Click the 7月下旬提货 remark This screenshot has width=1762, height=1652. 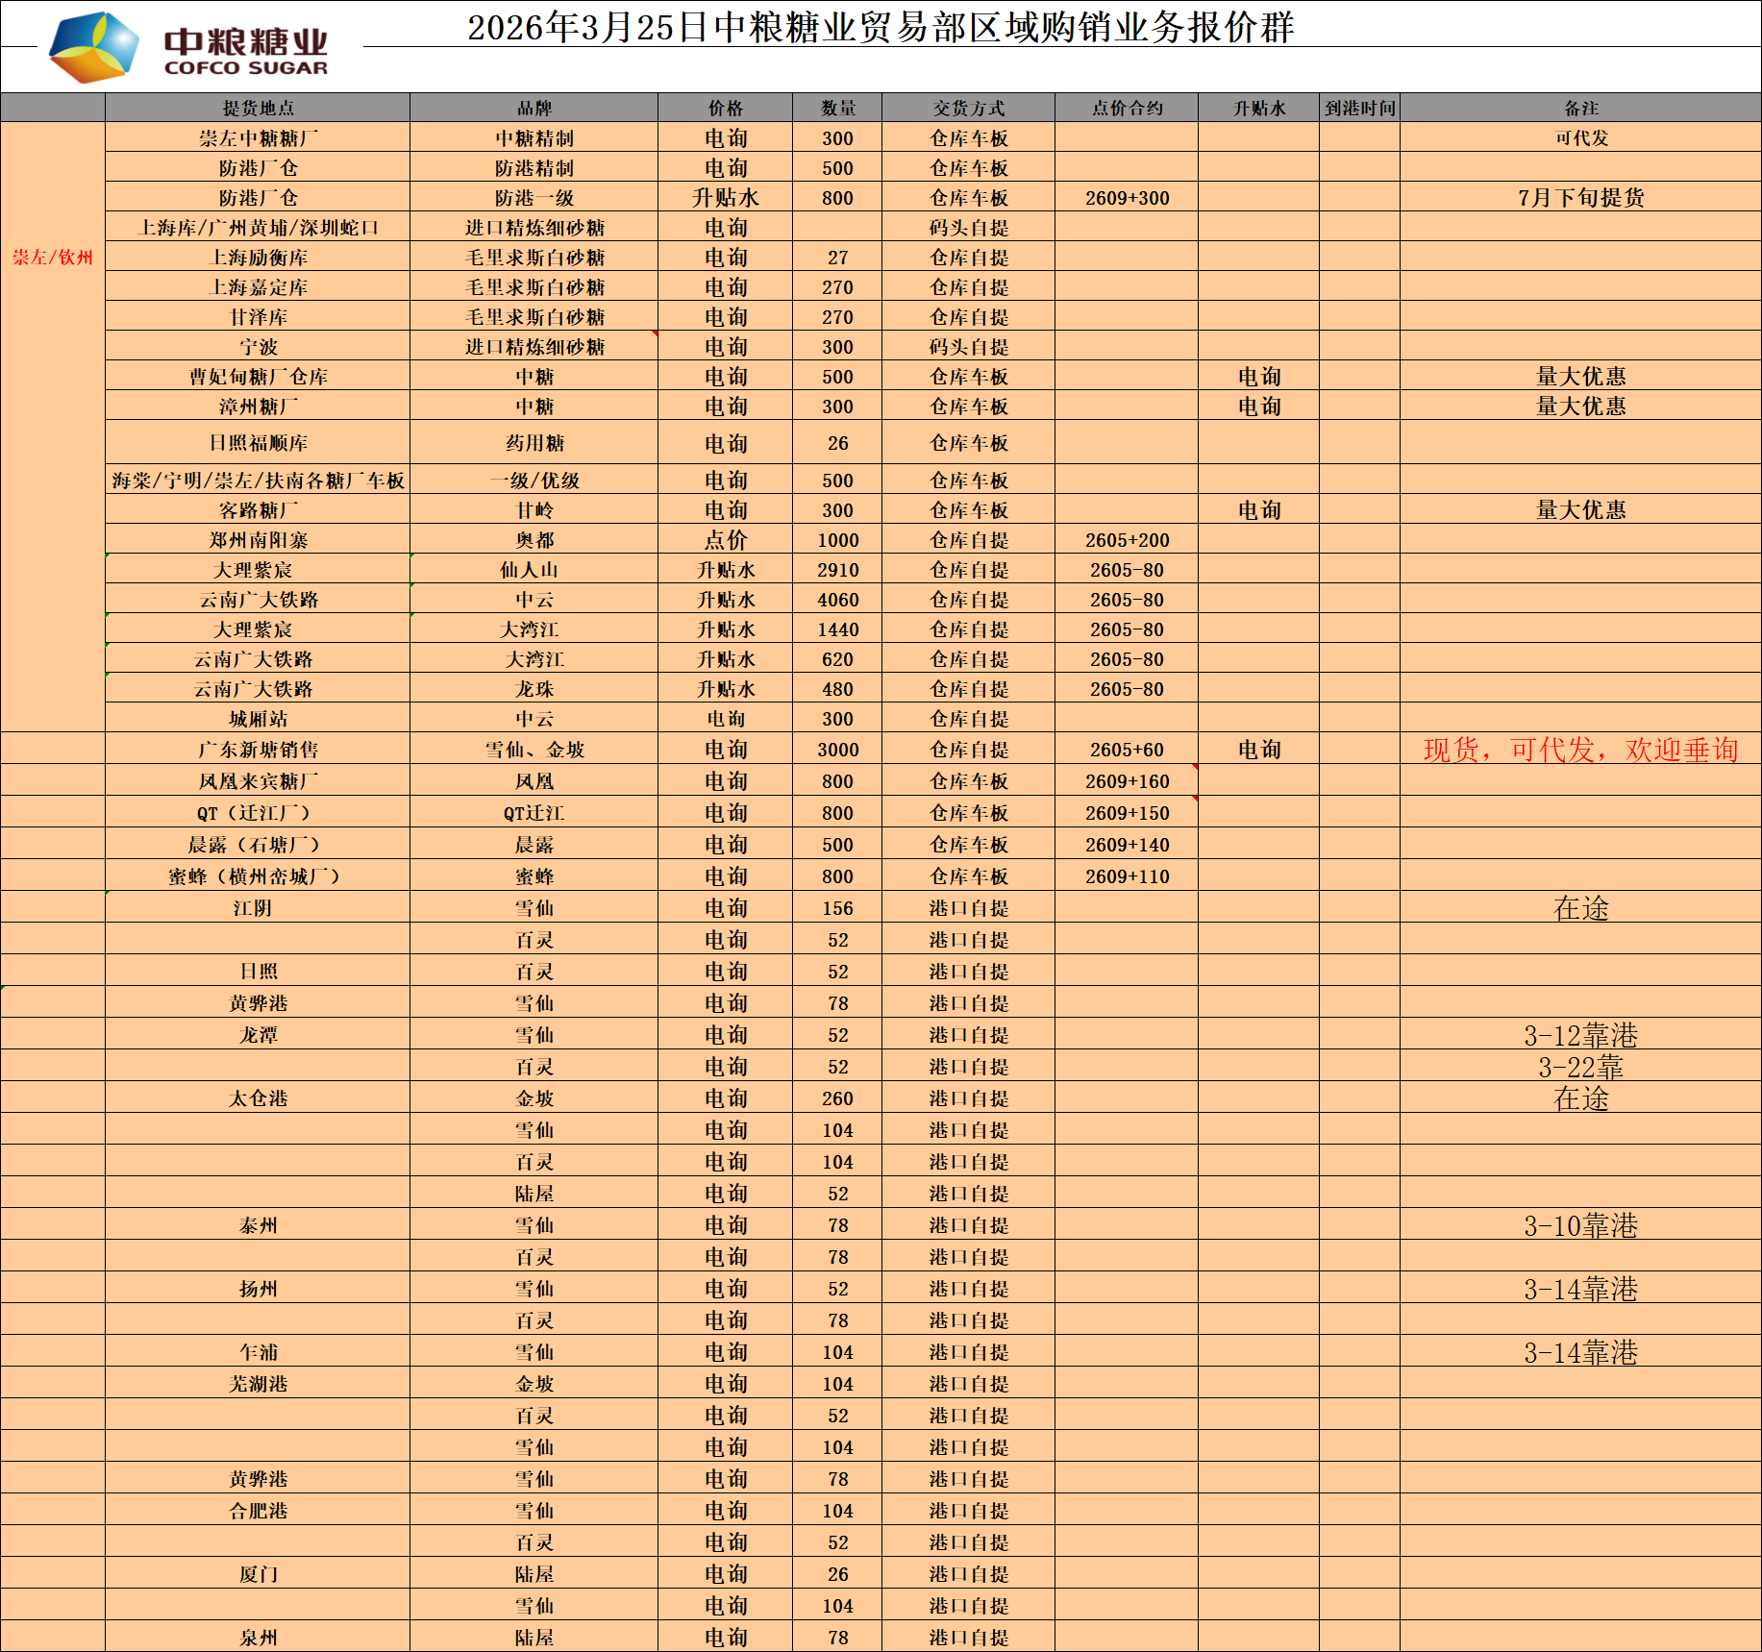pyautogui.click(x=1580, y=197)
